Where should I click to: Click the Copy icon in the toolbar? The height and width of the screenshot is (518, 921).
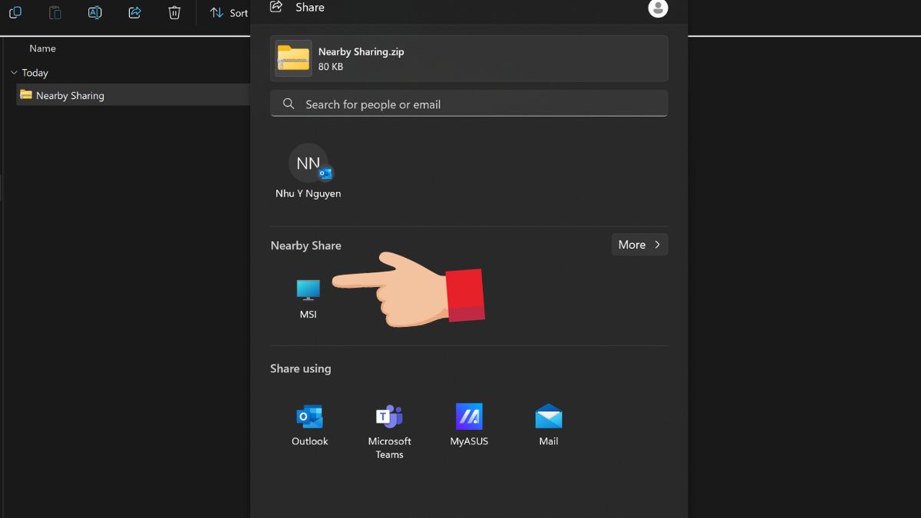tap(15, 12)
